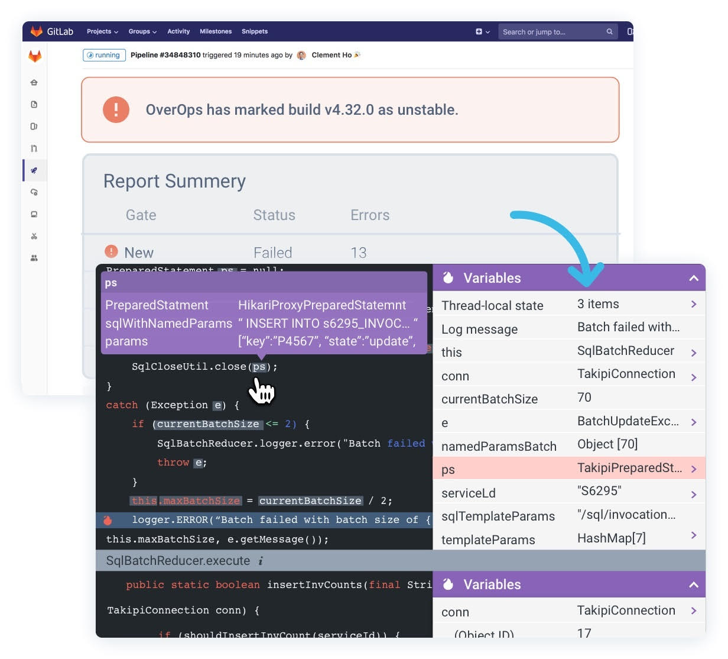Click sqlWithNamedParams in ps tooltip
The width and height of the screenshot is (728, 659).
(x=168, y=324)
